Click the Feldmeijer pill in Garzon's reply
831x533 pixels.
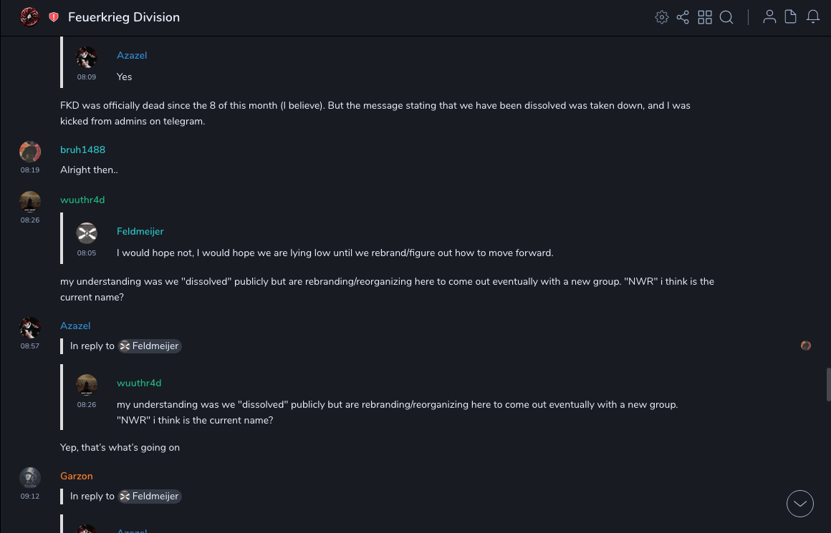[x=150, y=497]
